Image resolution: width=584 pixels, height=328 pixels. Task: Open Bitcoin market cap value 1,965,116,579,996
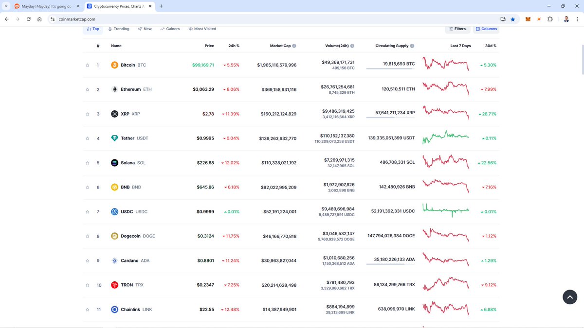tap(277, 65)
